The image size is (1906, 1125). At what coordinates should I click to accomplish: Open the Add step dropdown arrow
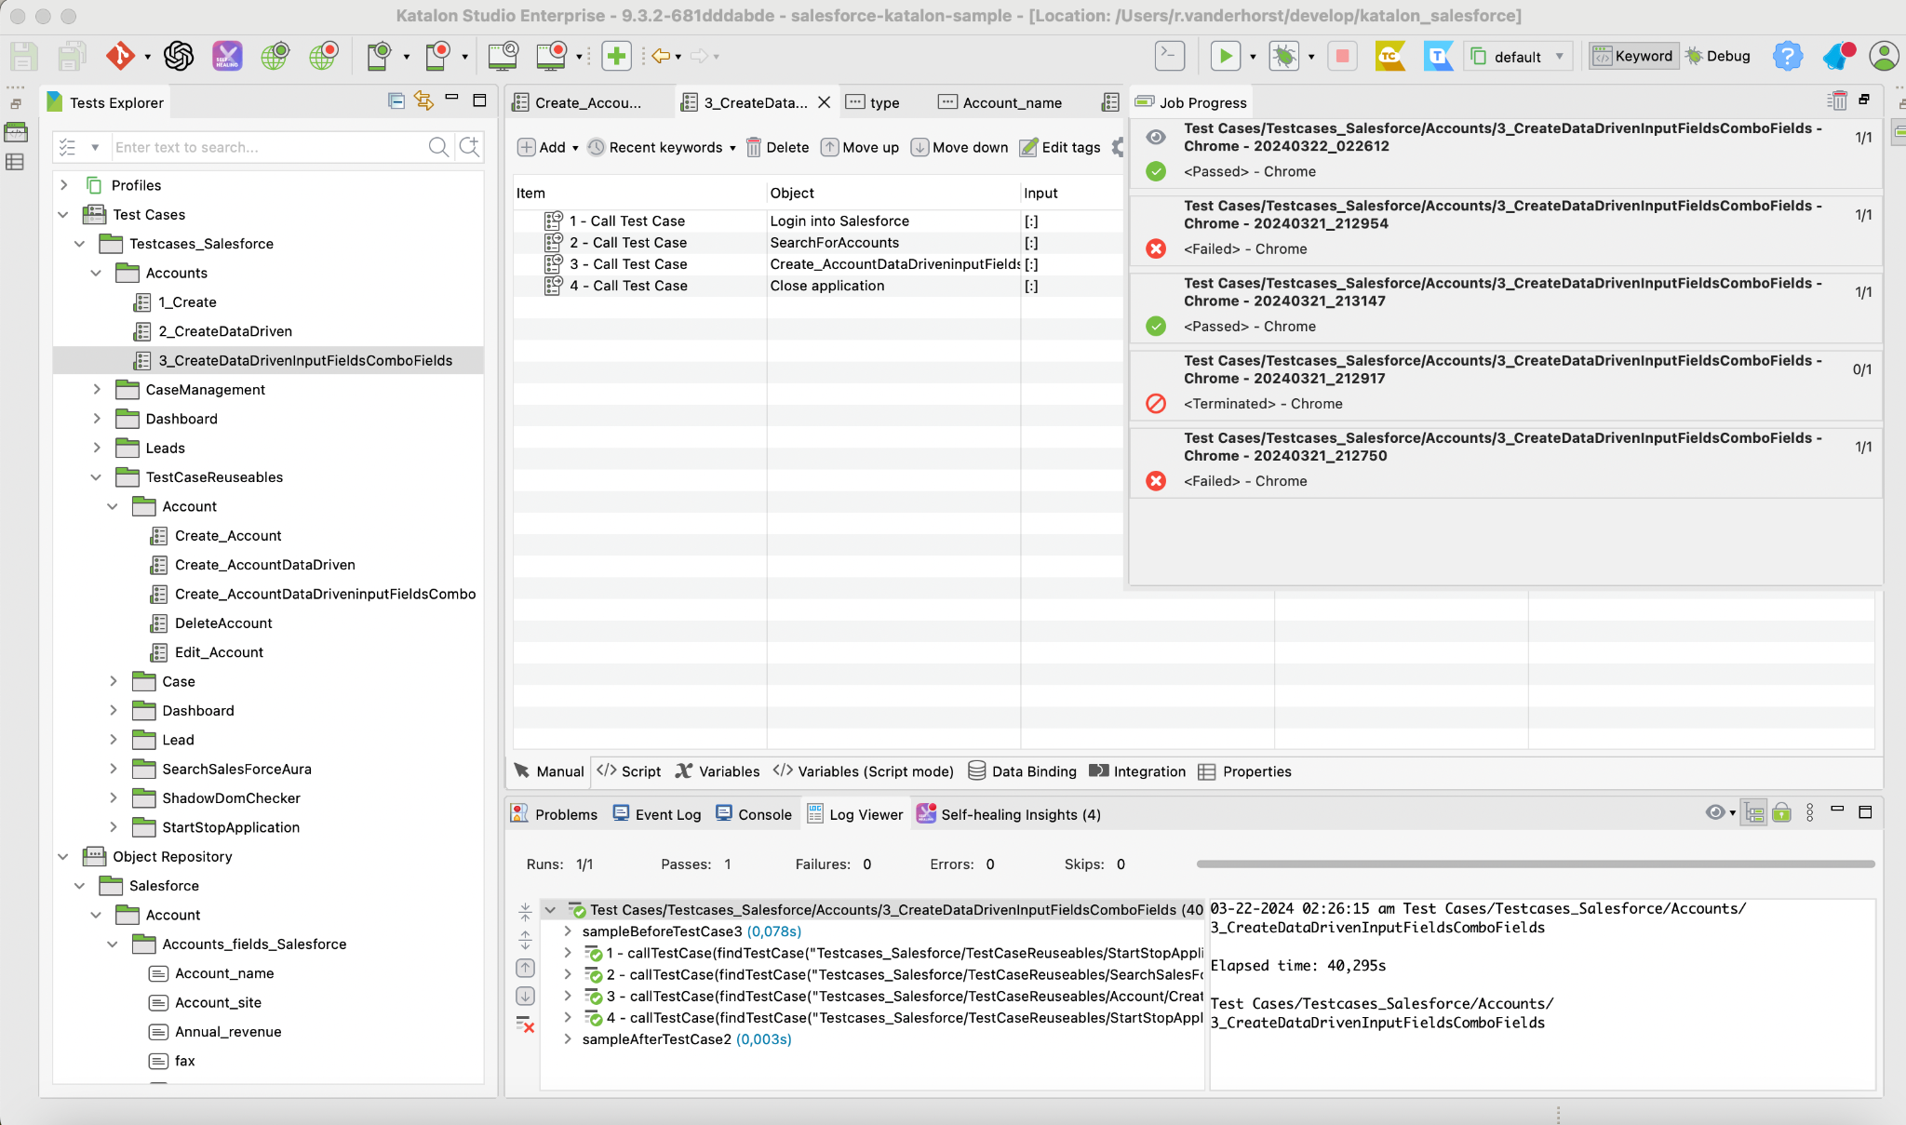575,148
